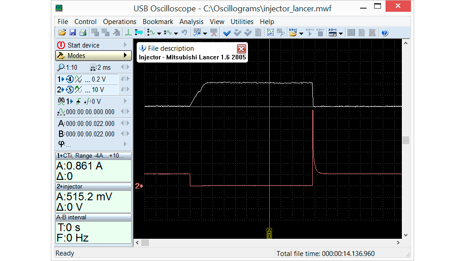Open the A:B+C folder dropdown arrow
Image resolution: width=465 pixels, height=261 pixels.
coord(301,33)
